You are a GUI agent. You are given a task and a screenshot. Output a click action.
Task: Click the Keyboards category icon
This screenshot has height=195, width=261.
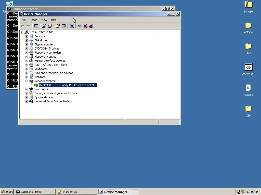coord(31,69)
